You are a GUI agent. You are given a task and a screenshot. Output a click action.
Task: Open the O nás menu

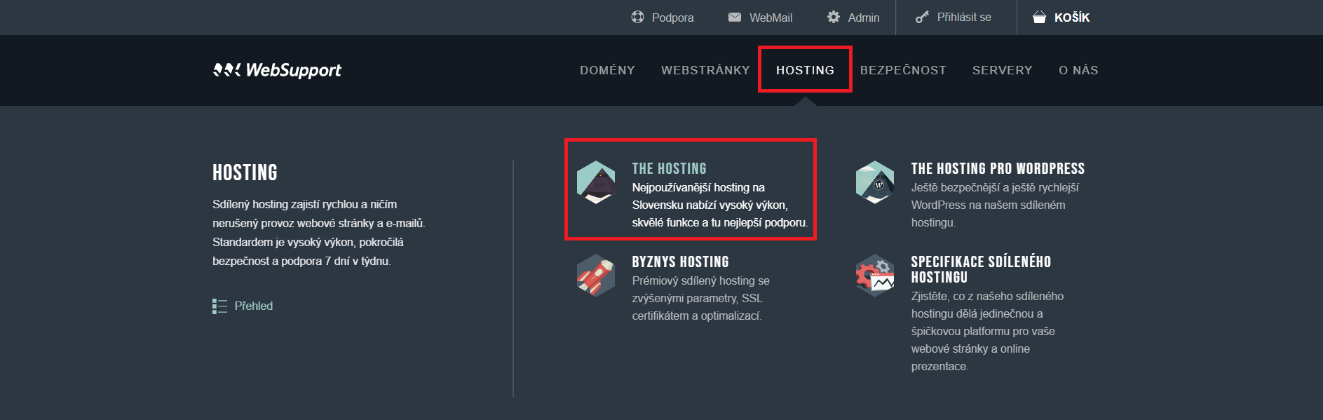pyautogui.click(x=1078, y=70)
